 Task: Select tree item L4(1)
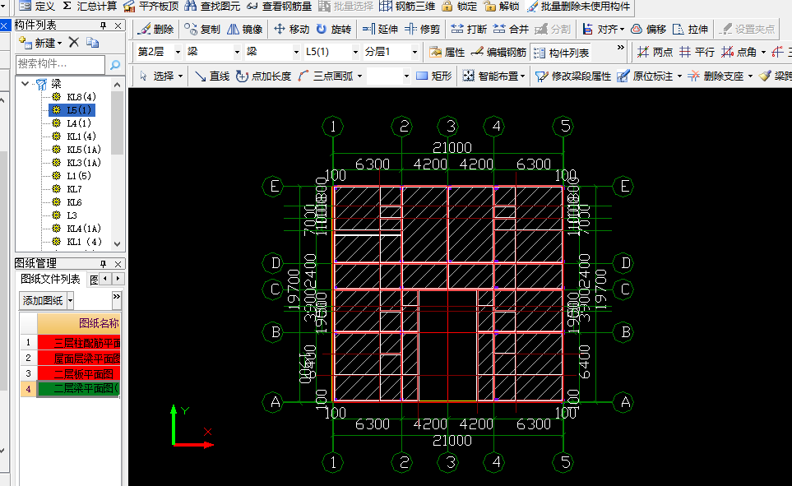coord(79,123)
